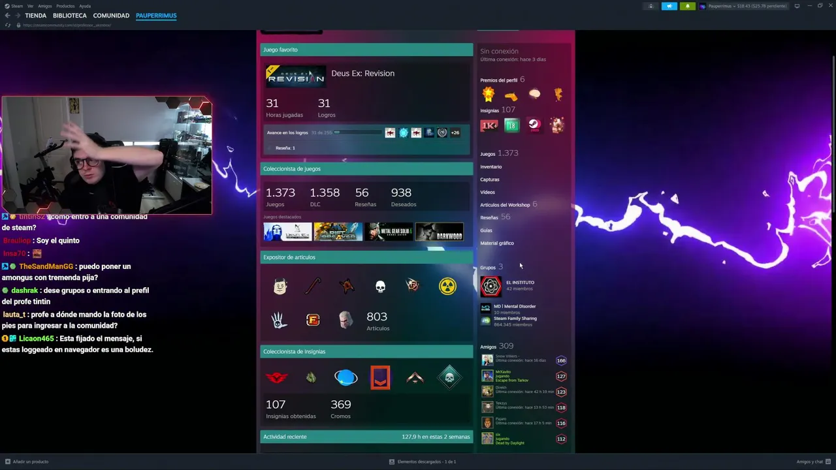Open the Steam Family Sharing group
Screen dimensions: 836x470
(x=515, y=319)
